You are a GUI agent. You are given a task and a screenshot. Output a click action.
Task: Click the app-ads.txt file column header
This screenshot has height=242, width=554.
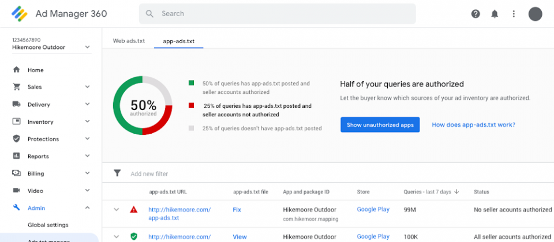pos(250,191)
